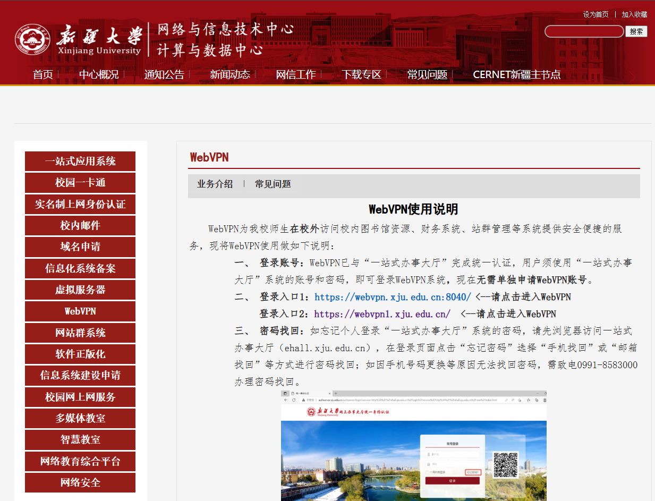
Task: Open 多媒体教室 in sidebar
Action: point(80,419)
